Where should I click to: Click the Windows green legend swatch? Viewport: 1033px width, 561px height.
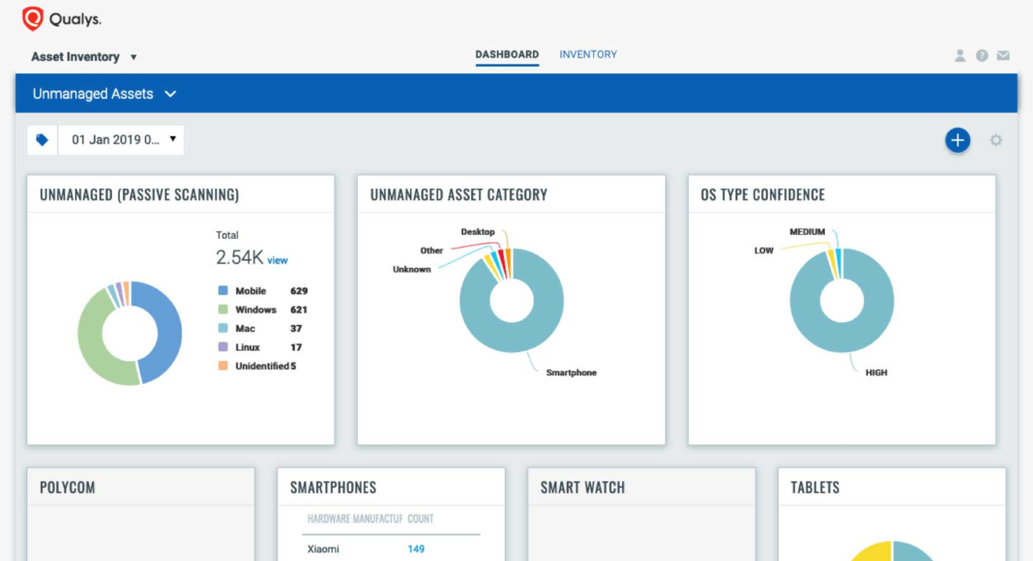[223, 310]
